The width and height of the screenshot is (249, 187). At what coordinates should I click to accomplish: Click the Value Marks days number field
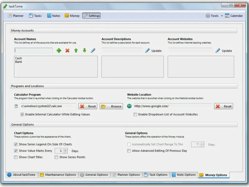click(59, 151)
